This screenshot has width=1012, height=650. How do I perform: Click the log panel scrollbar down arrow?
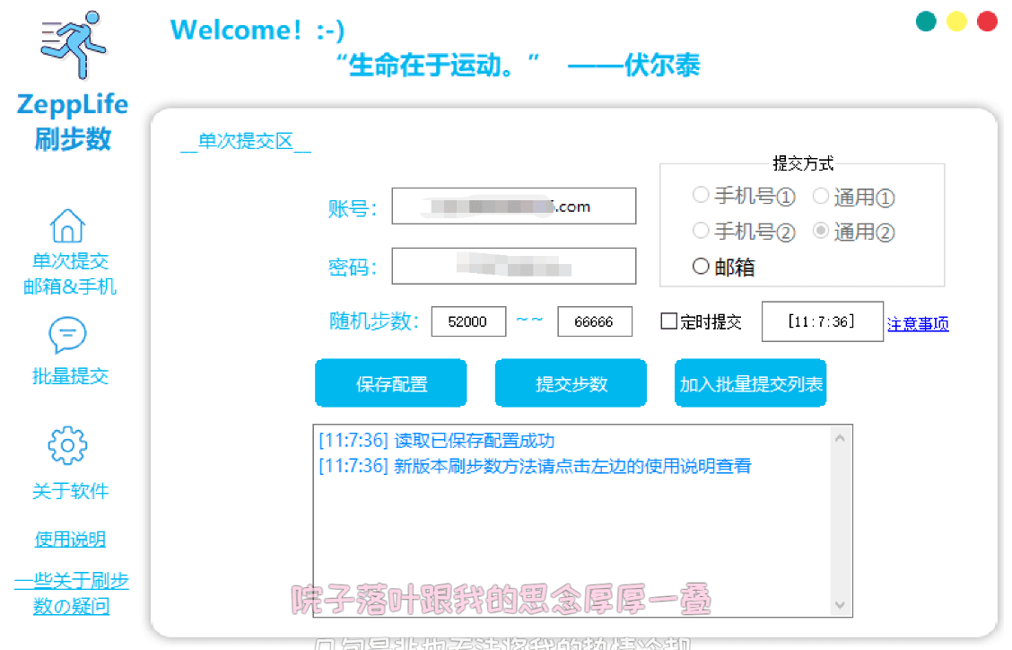[x=840, y=605]
